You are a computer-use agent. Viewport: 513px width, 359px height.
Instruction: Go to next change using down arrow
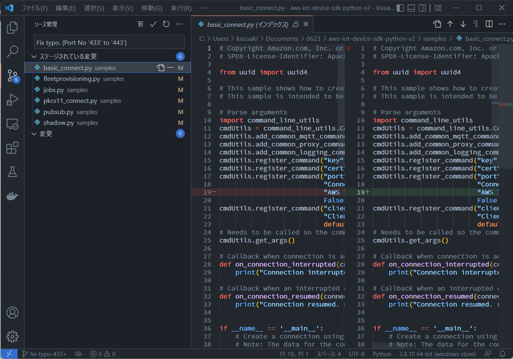coord(463,24)
